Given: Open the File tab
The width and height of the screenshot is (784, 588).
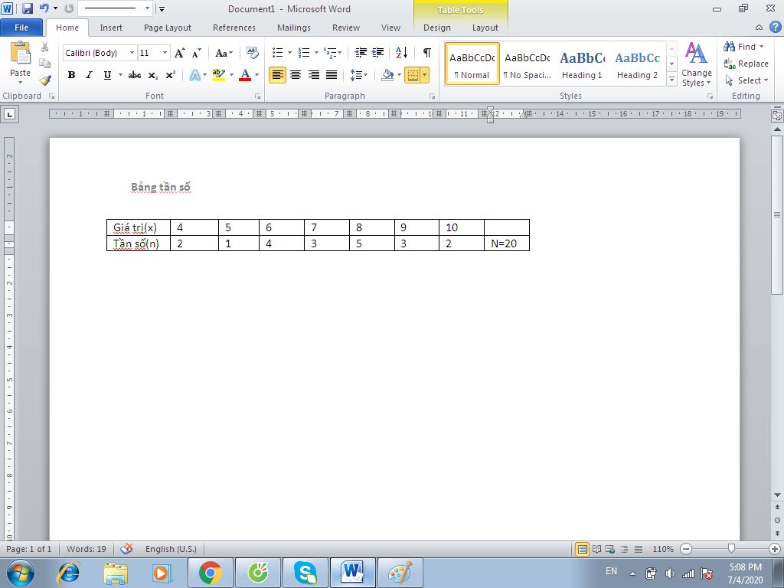Looking at the screenshot, I should [21, 28].
